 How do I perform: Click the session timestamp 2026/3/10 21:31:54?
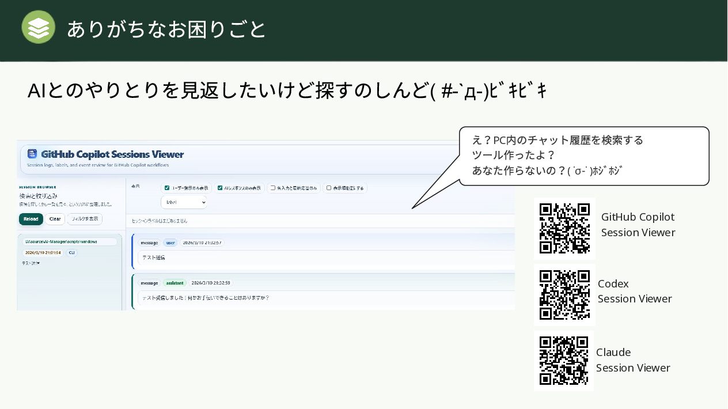[x=43, y=252]
